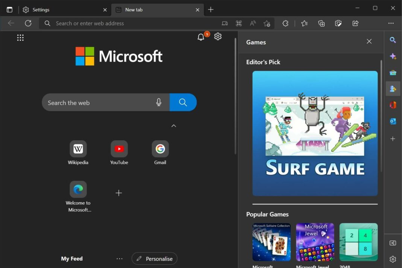Open the Share icon in the toolbar

click(x=355, y=23)
